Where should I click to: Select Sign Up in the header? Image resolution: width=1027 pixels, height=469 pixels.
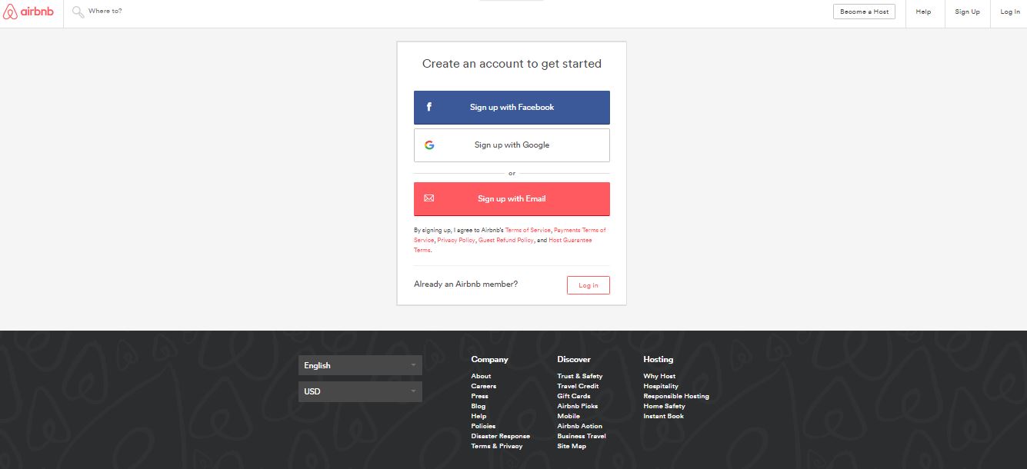(x=967, y=12)
